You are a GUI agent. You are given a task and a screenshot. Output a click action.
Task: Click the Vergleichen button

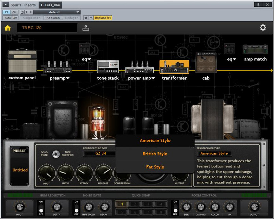pyautogui.click(x=32, y=18)
